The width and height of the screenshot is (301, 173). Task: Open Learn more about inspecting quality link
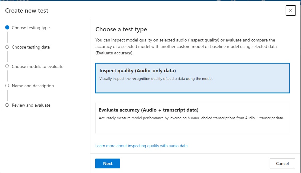click(x=141, y=146)
